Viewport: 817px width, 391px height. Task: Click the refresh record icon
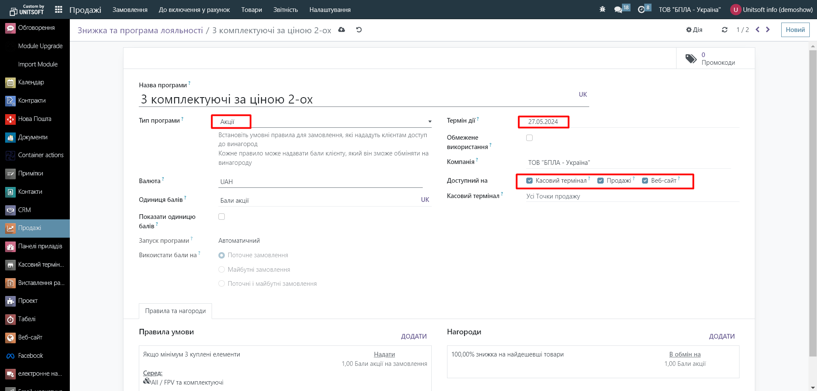[x=724, y=30]
